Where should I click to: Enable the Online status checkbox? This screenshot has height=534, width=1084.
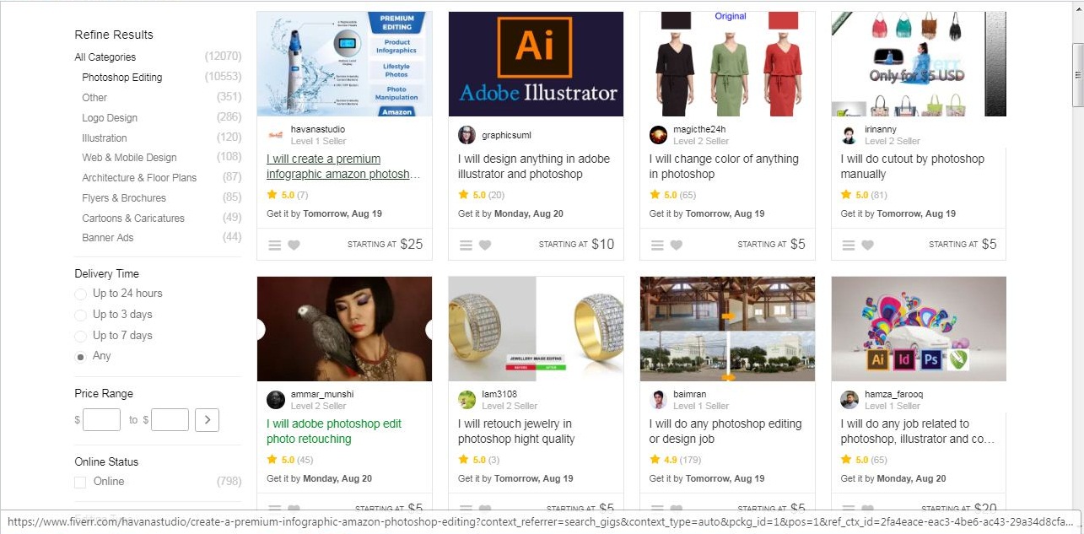[x=80, y=482]
